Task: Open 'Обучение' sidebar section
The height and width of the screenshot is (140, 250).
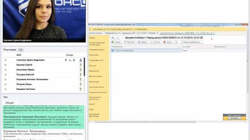Action: [x=93, y=66]
